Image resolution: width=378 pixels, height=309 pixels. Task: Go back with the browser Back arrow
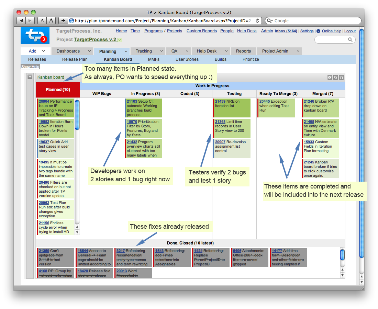[21, 21]
